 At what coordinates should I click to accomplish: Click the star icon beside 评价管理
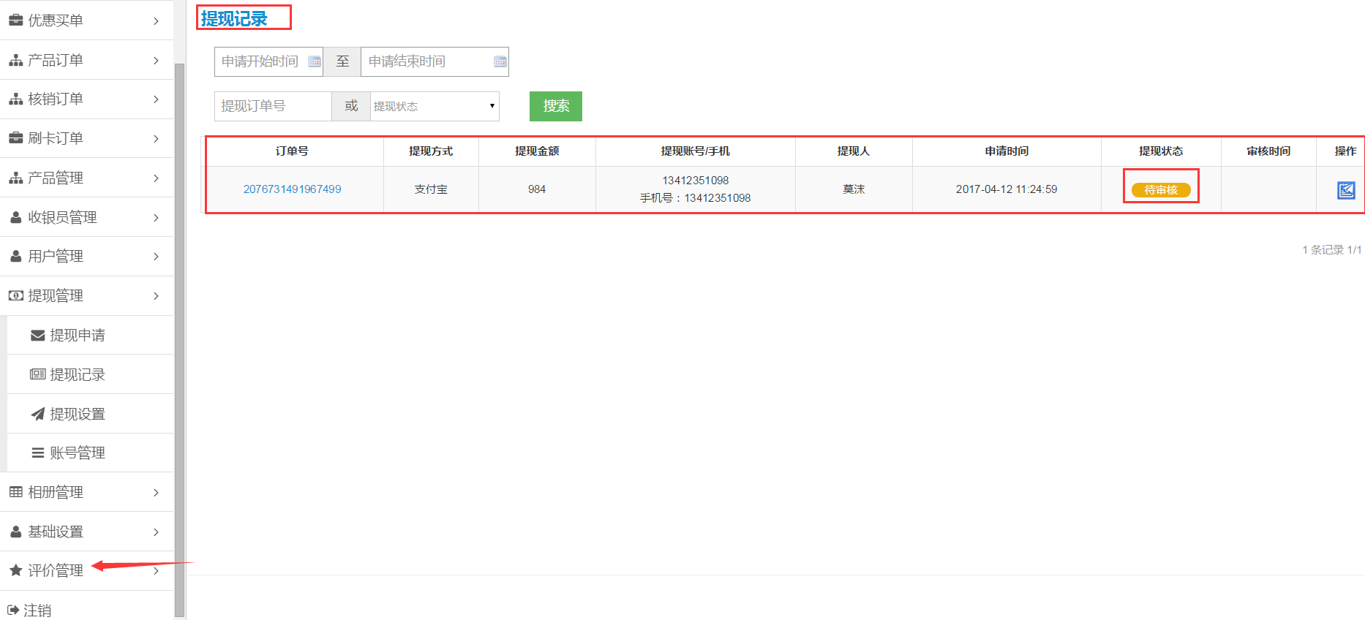(15, 570)
